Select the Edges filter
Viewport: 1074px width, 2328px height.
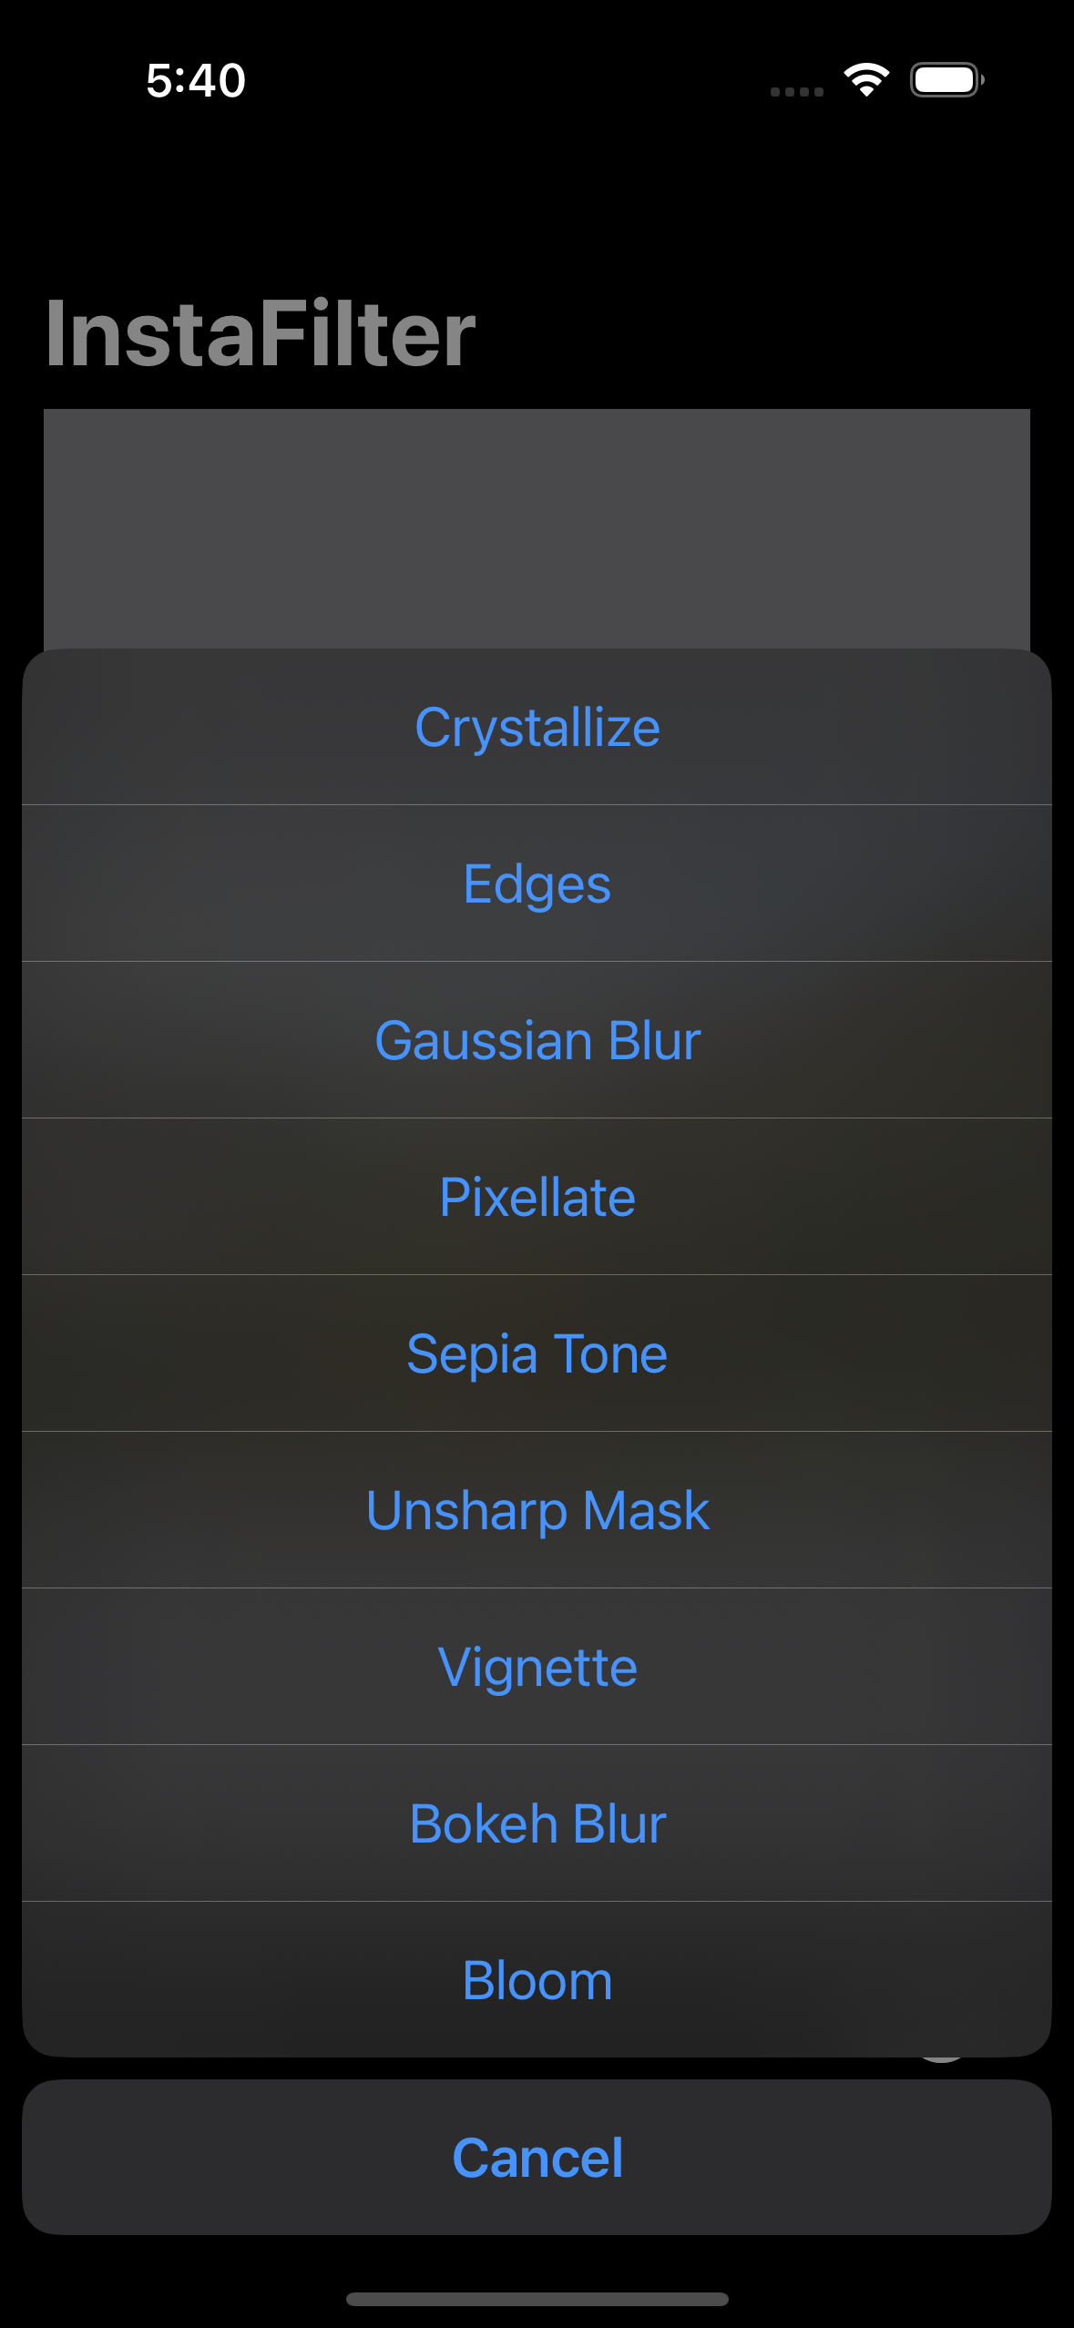(537, 883)
